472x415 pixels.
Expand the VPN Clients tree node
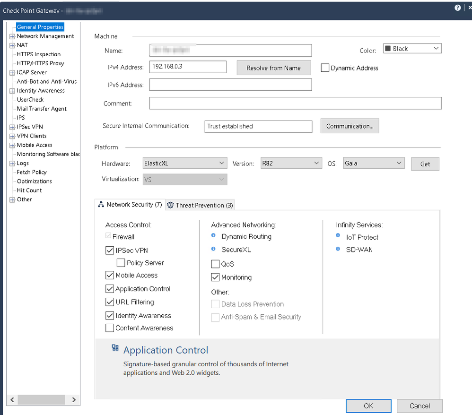(x=12, y=136)
